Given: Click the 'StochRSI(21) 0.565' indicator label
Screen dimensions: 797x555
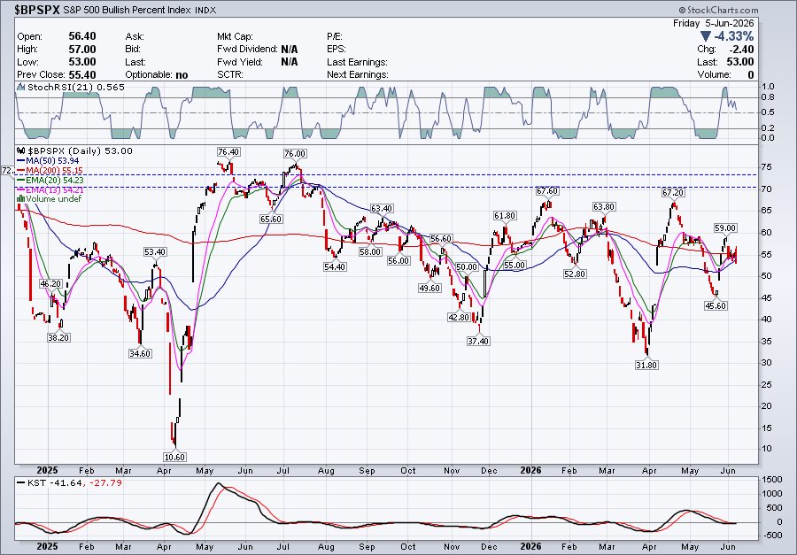Looking at the screenshot, I should (x=76, y=88).
